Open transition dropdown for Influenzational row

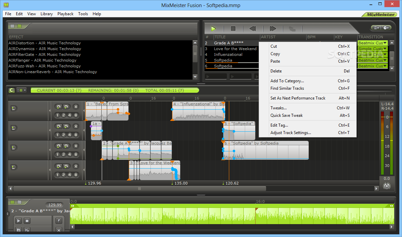pos(385,55)
